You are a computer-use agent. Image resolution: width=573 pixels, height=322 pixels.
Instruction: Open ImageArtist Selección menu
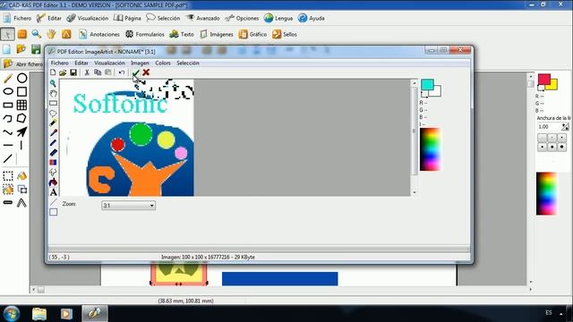click(188, 63)
